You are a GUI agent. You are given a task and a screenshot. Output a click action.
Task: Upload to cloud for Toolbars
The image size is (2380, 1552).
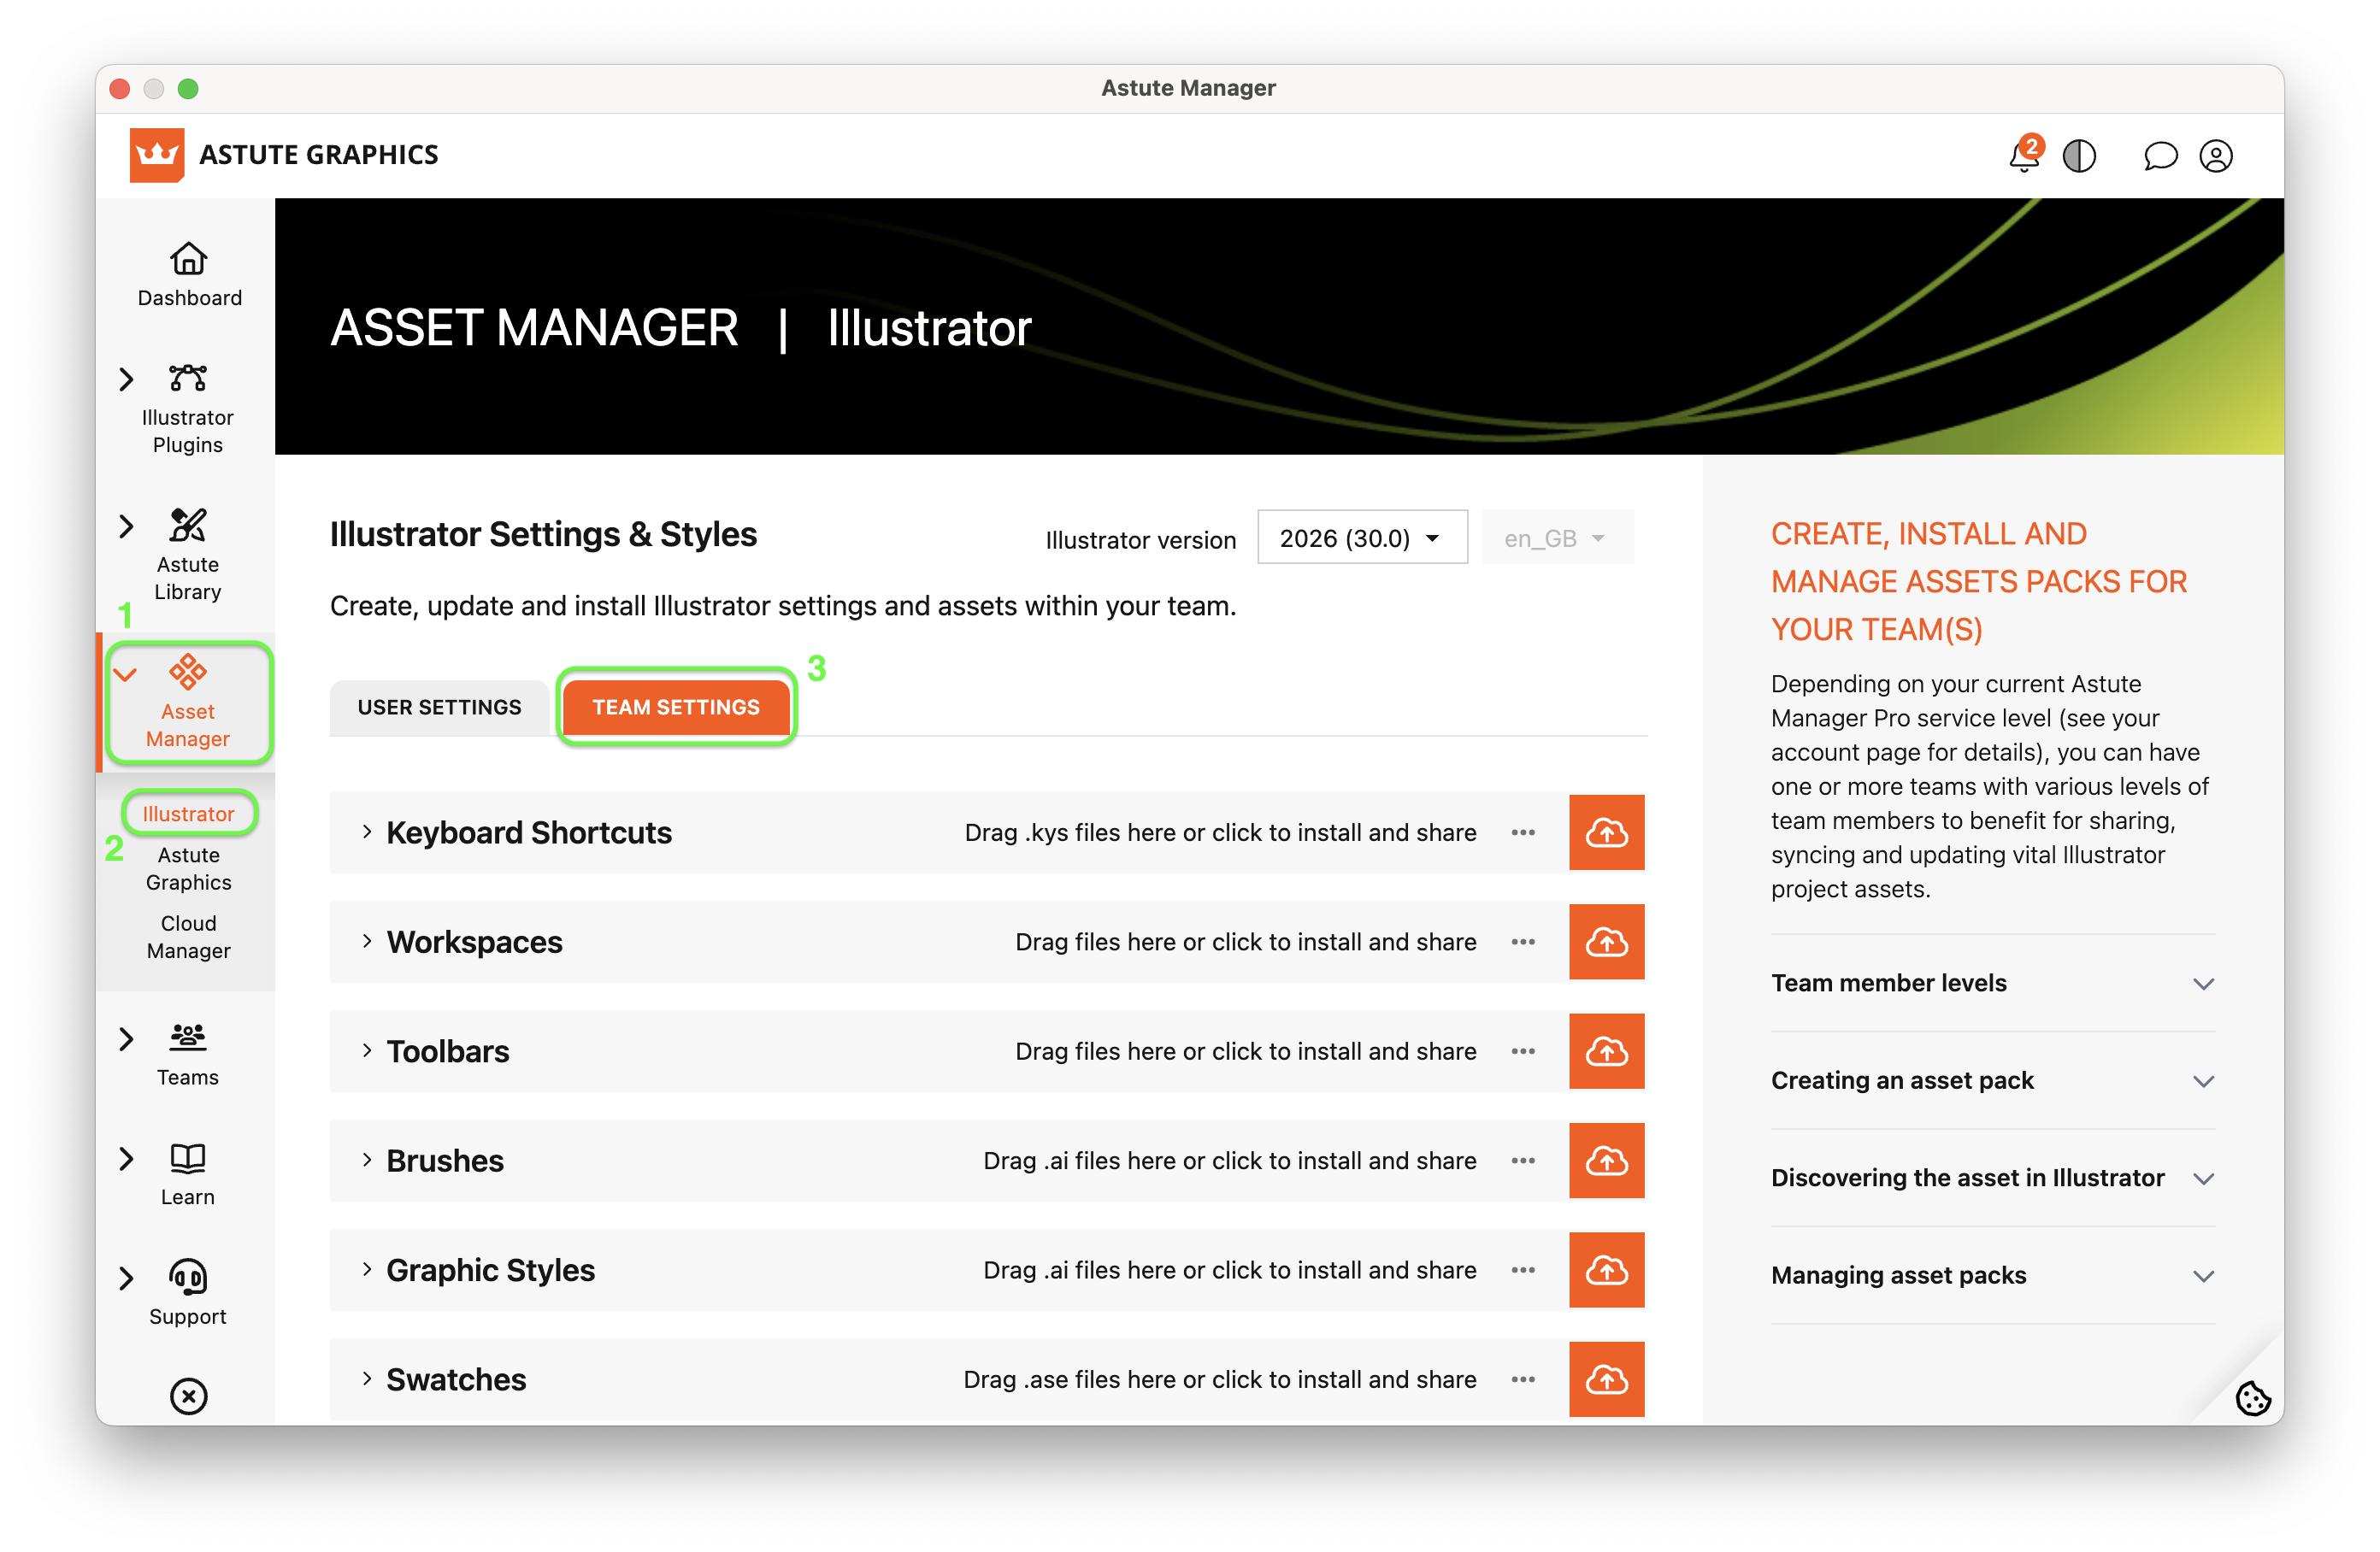point(1607,1051)
